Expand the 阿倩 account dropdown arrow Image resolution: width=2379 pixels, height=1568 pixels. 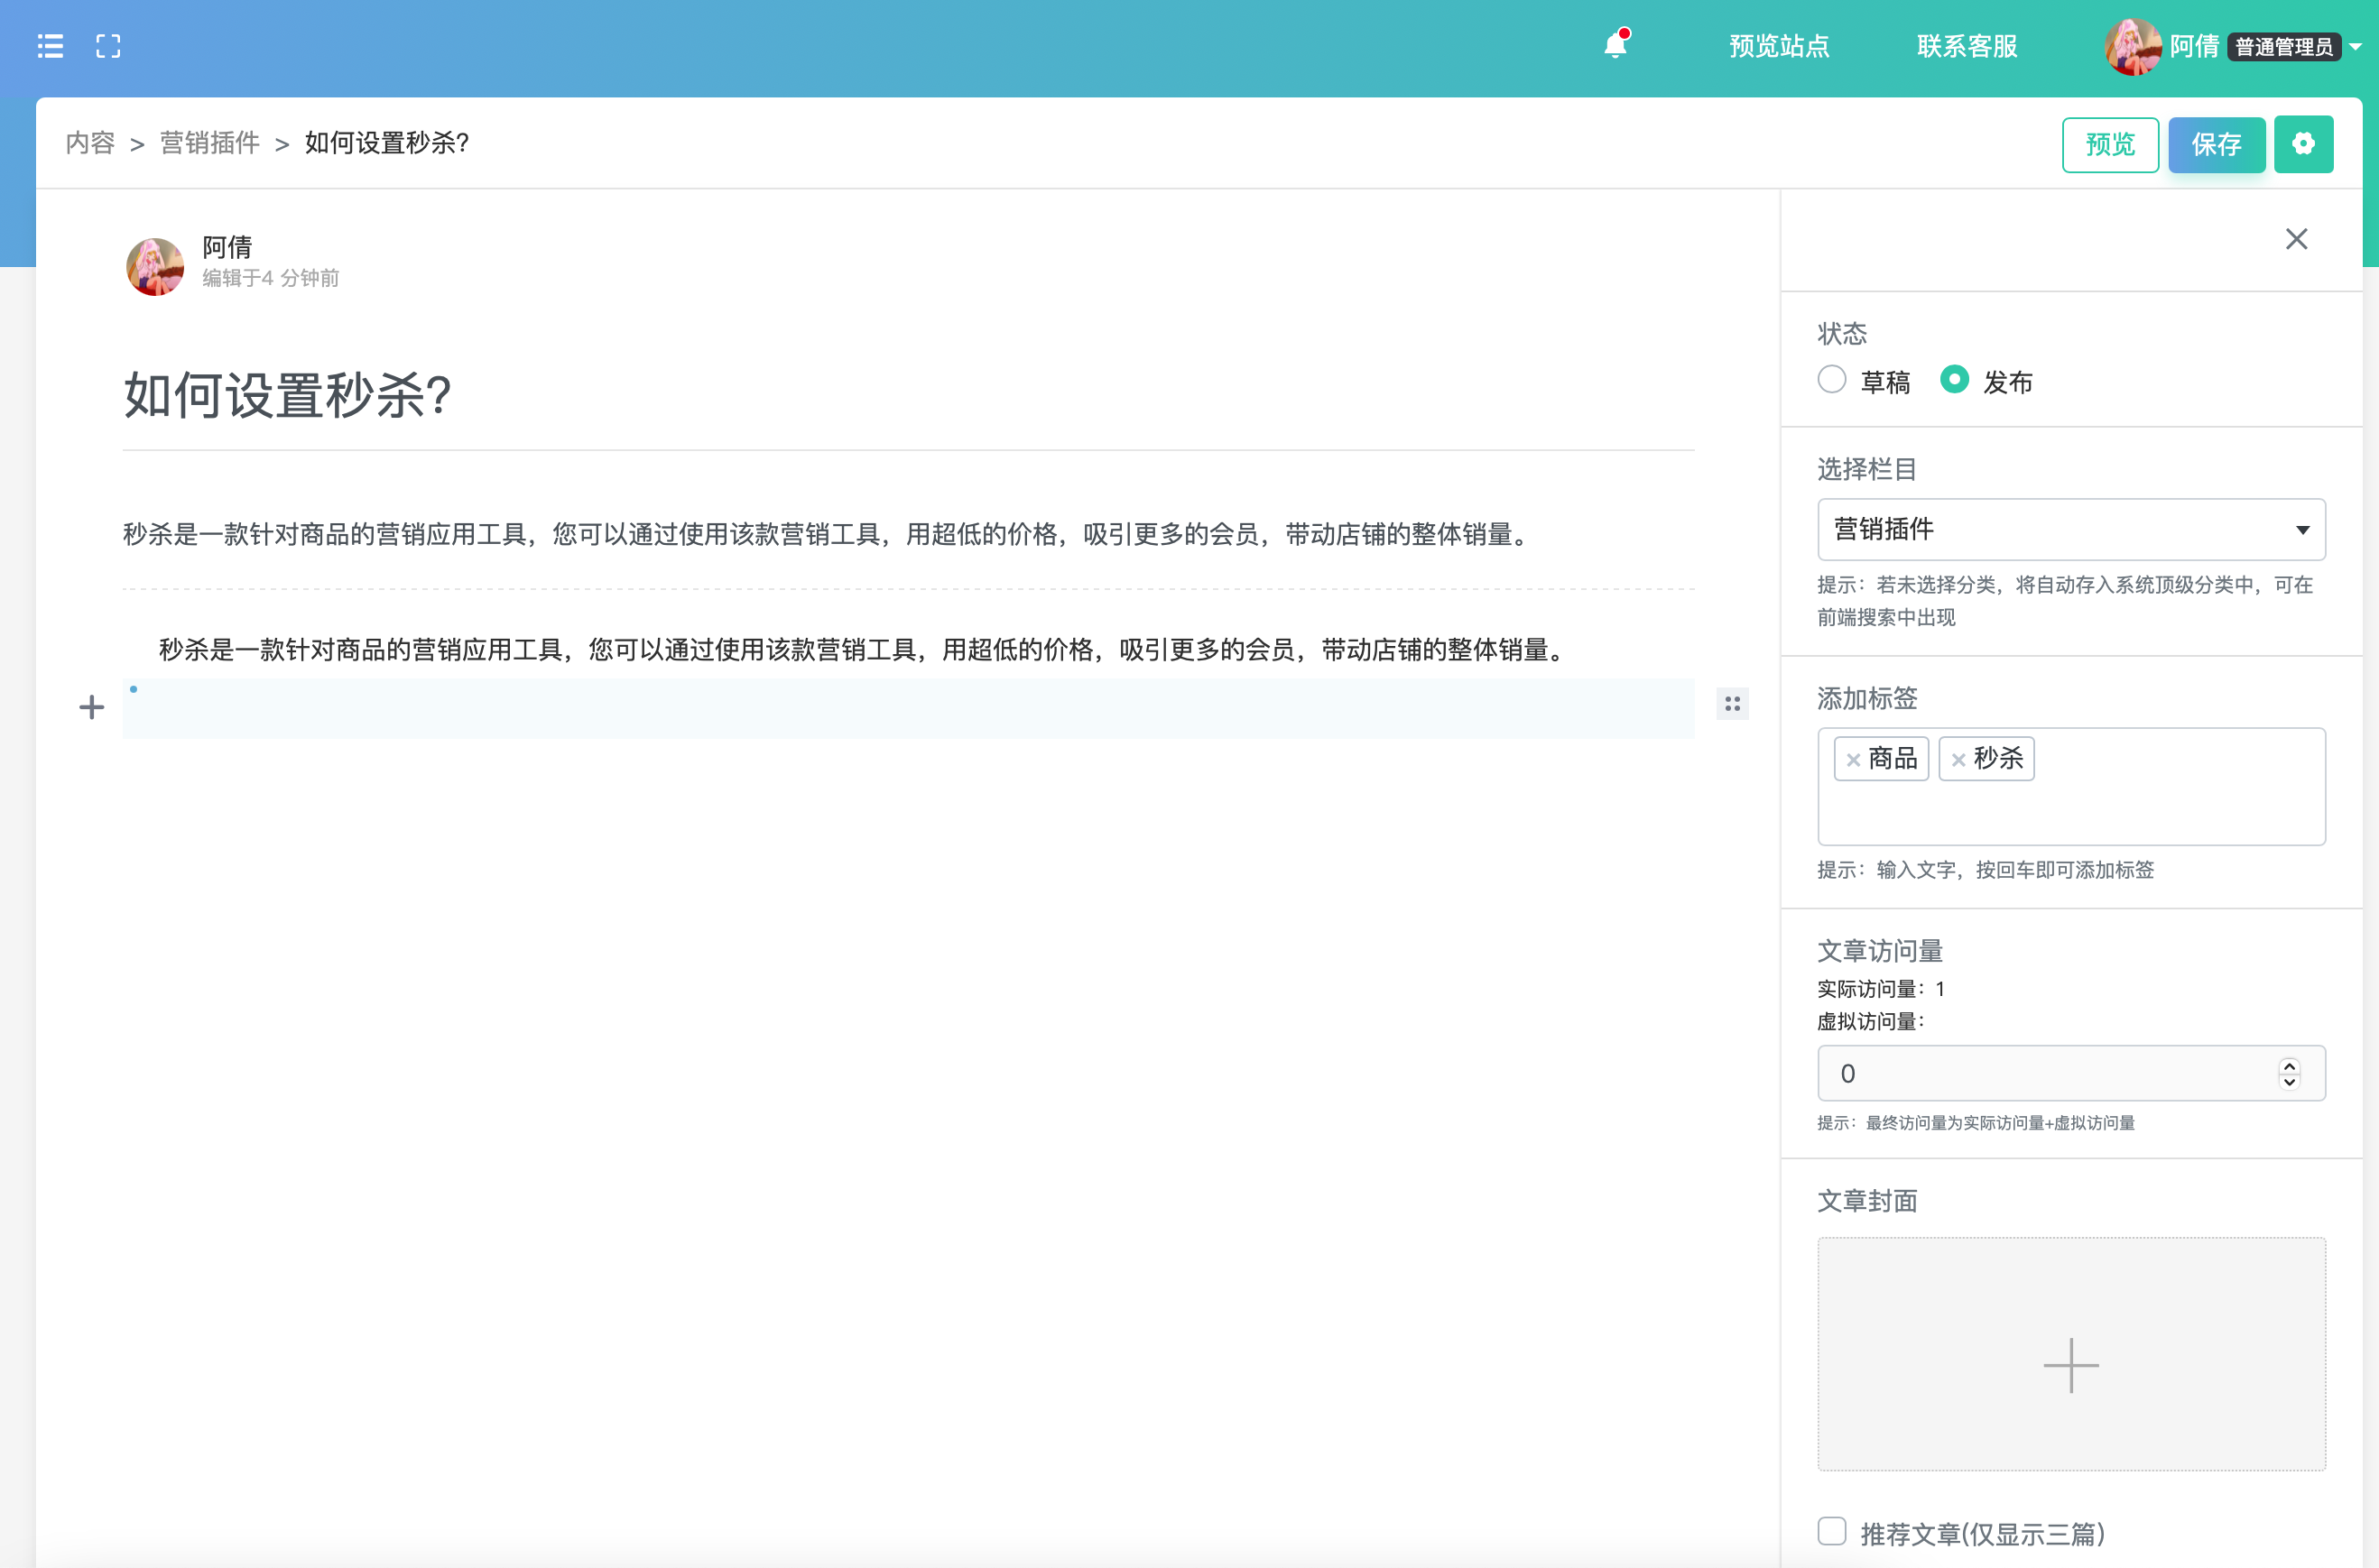click(2356, 47)
